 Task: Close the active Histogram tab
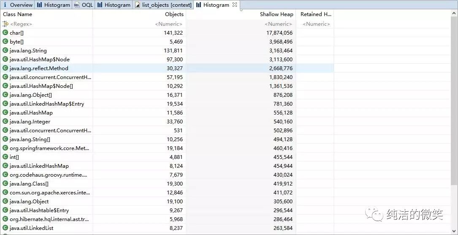(235, 5)
